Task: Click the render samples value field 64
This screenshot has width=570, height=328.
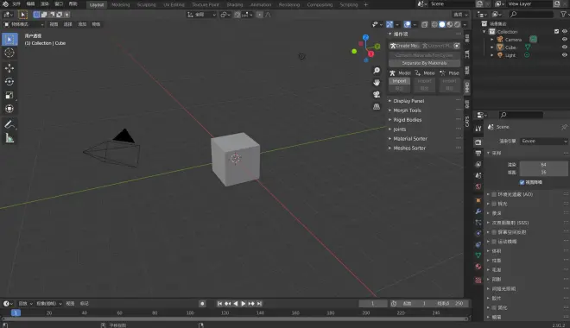Action: (543, 165)
